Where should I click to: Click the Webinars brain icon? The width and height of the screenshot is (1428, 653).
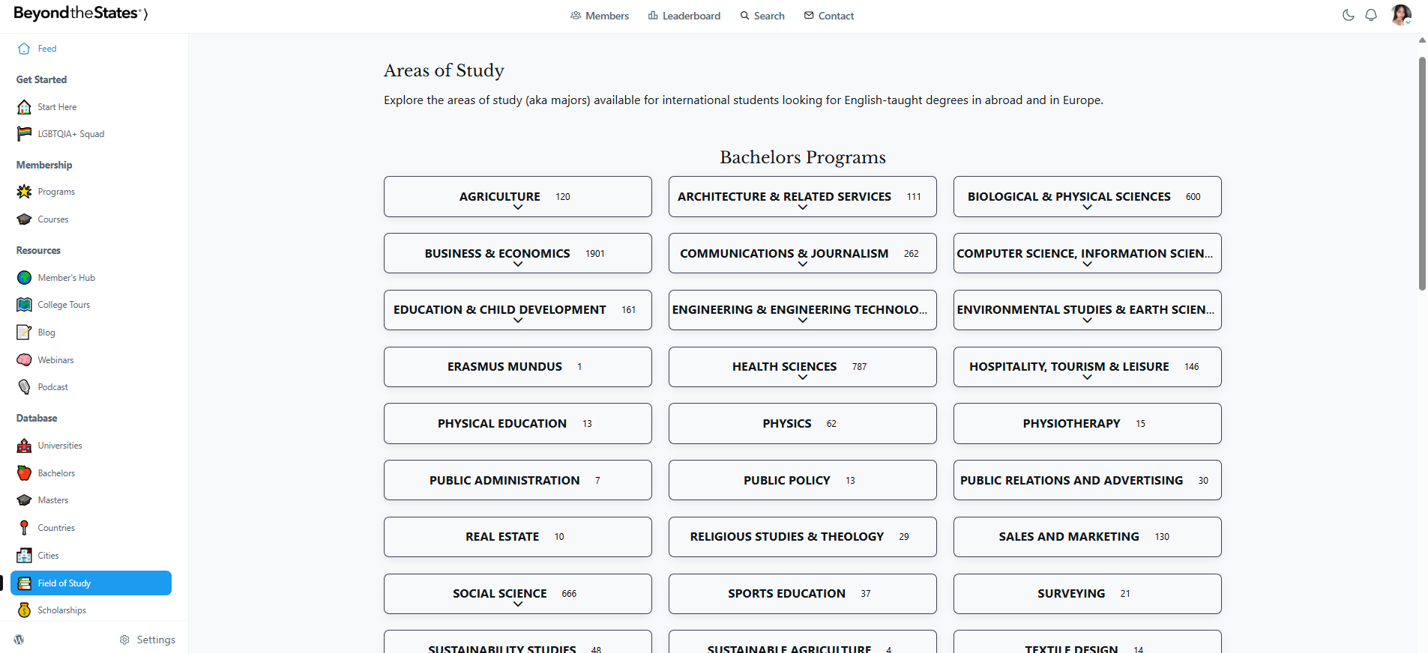(x=24, y=360)
